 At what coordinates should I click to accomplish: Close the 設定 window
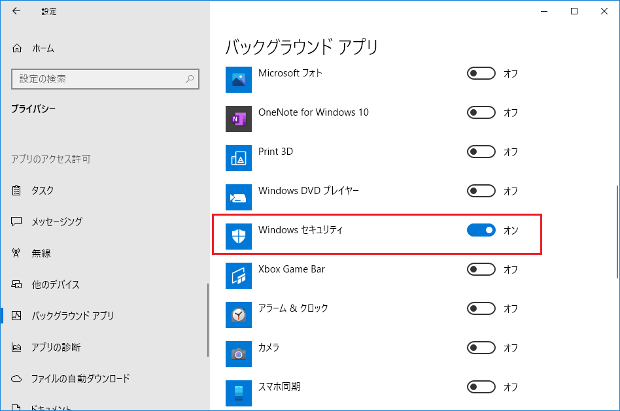click(x=604, y=11)
